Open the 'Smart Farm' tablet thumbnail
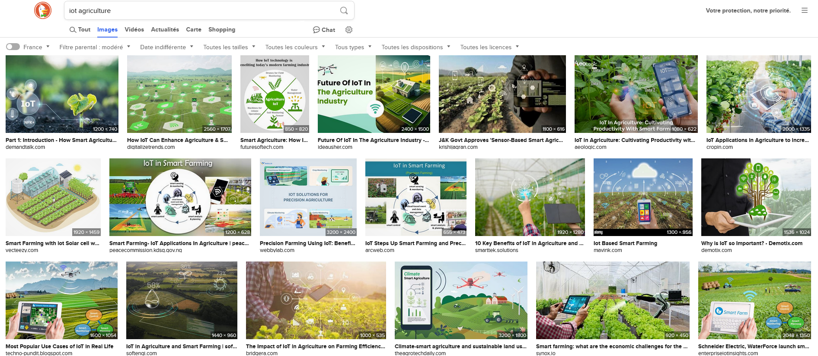 [x=754, y=300]
